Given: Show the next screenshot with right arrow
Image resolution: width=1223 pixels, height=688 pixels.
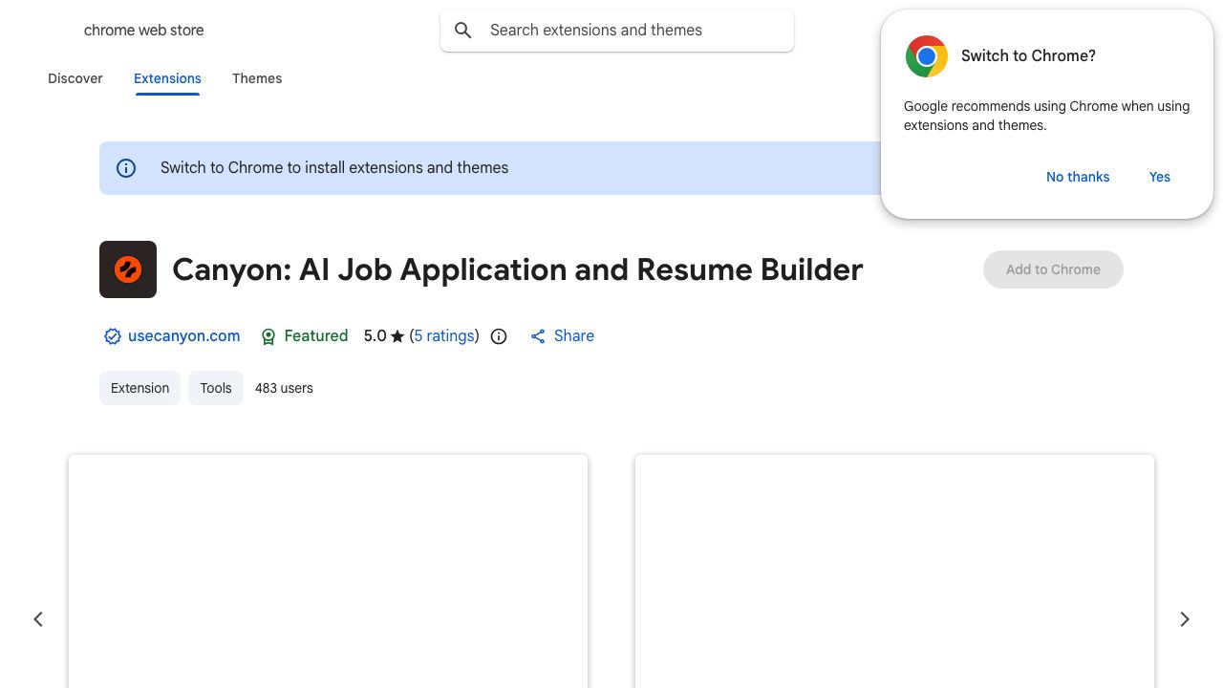Looking at the screenshot, I should pyautogui.click(x=1185, y=619).
